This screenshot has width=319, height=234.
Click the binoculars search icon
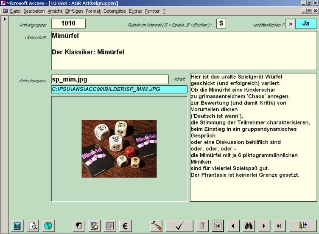point(249,226)
